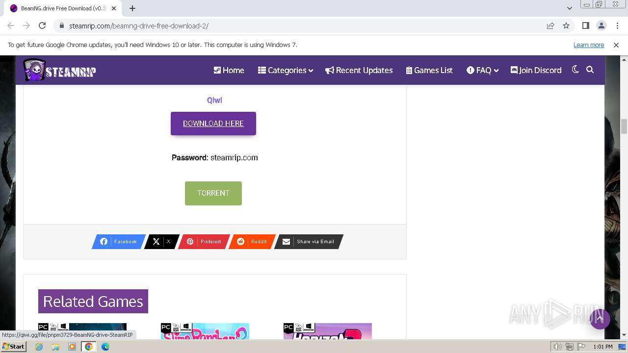Expand the Categories dropdown
Screen dimensions: 628x353
[x=286, y=70]
